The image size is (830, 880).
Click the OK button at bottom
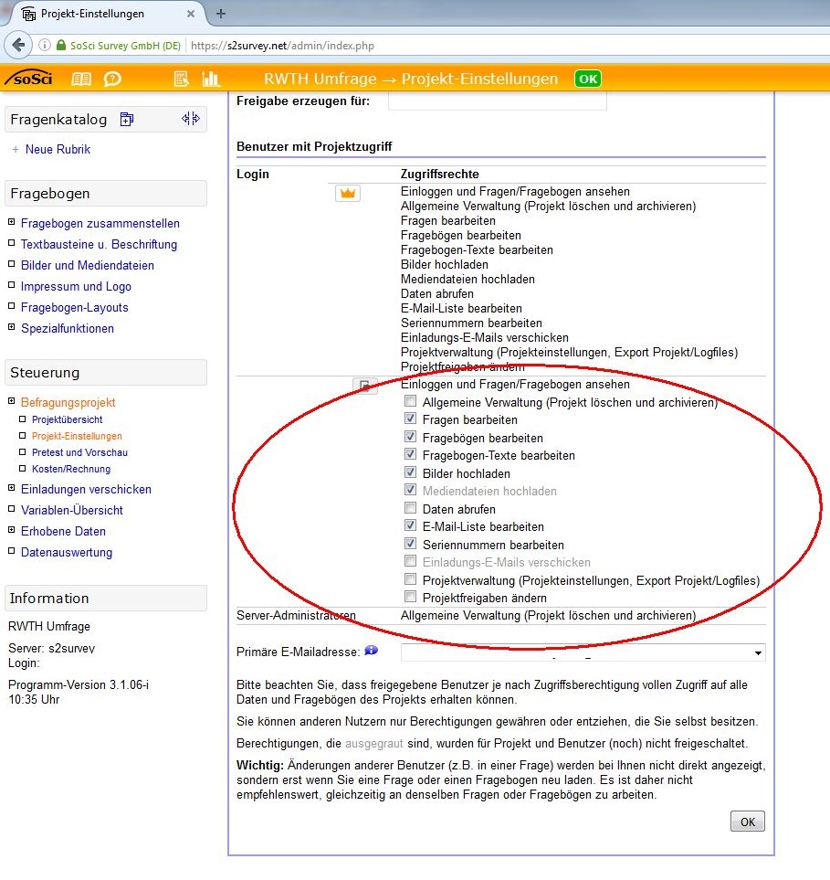pos(748,822)
